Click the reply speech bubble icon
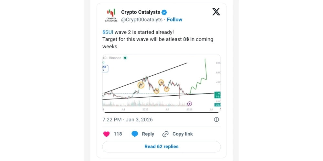Image resolution: width=323 pixels, height=161 pixels. tap(135, 134)
